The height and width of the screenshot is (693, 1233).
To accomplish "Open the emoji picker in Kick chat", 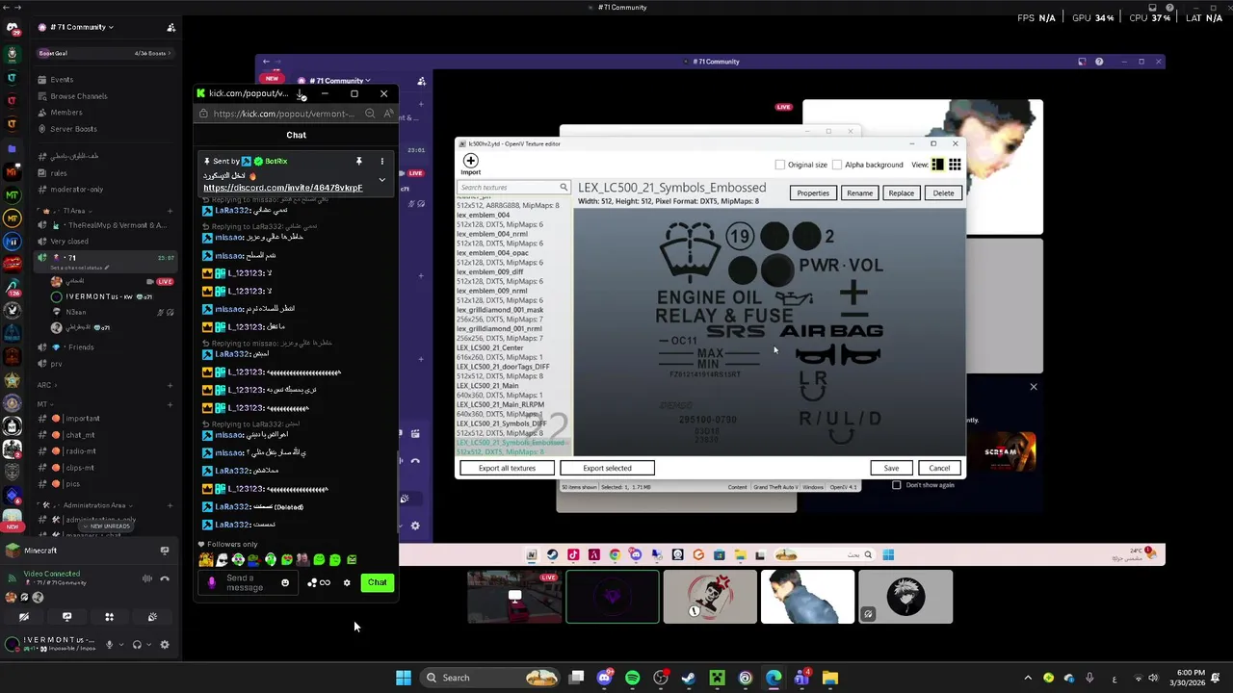I will (284, 582).
